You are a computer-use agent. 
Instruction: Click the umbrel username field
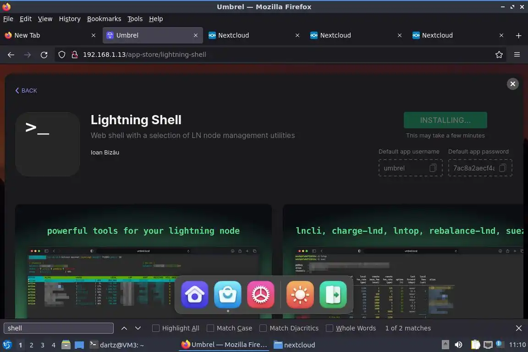pos(411,168)
